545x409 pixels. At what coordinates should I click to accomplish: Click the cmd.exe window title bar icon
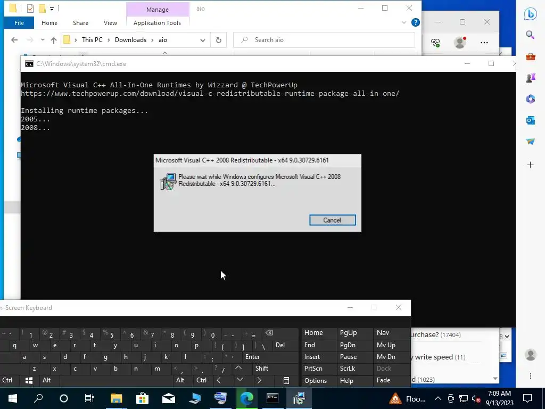coord(29,64)
